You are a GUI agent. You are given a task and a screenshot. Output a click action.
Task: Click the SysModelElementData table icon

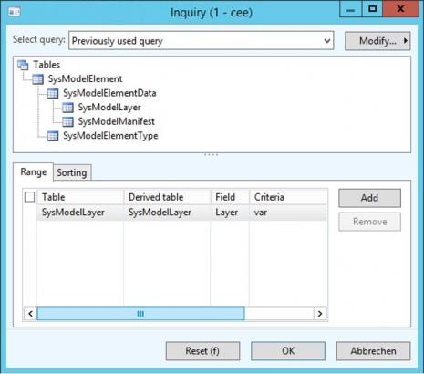point(53,93)
